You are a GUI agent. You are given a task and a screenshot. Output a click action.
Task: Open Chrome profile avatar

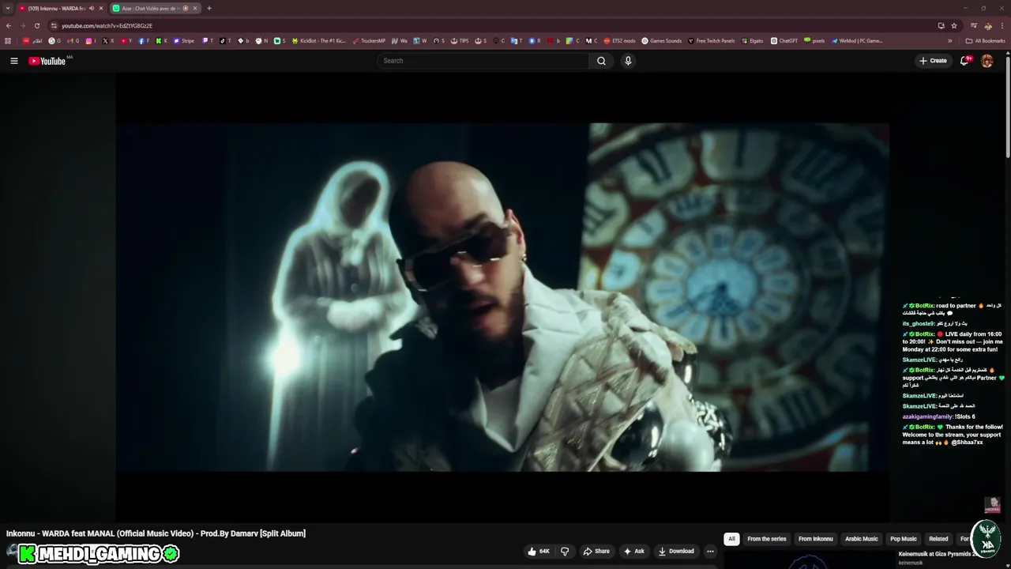[988, 25]
